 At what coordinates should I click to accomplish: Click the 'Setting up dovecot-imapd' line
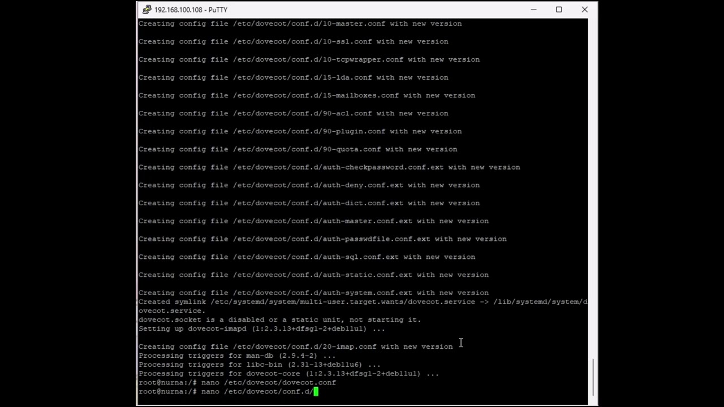point(262,329)
